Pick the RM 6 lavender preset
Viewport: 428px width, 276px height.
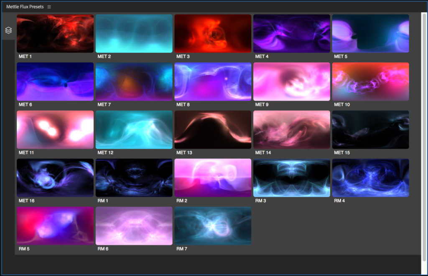pos(134,225)
